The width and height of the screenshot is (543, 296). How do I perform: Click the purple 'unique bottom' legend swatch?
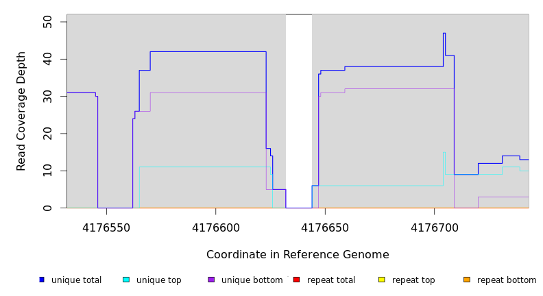coord(211,280)
